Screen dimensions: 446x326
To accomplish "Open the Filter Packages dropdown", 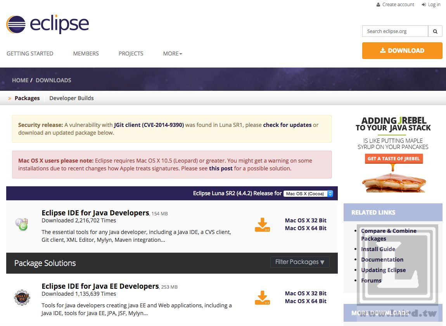I will pyautogui.click(x=299, y=262).
